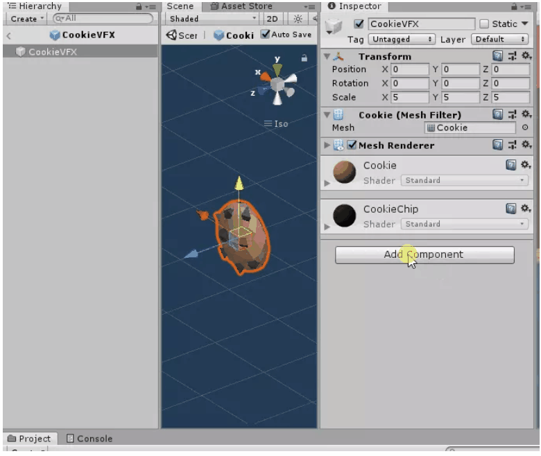Open Cookie material help icon
The image size is (541, 456).
click(x=511, y=165)
